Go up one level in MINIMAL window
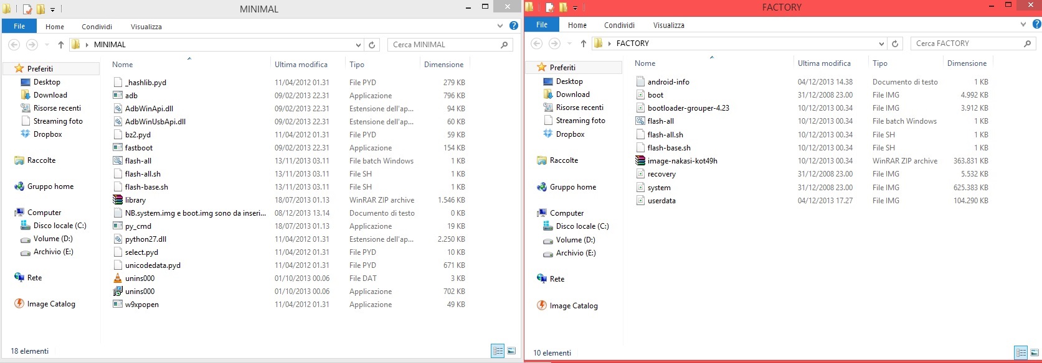Screen dimensions: 1042x363 pos(60,45)
